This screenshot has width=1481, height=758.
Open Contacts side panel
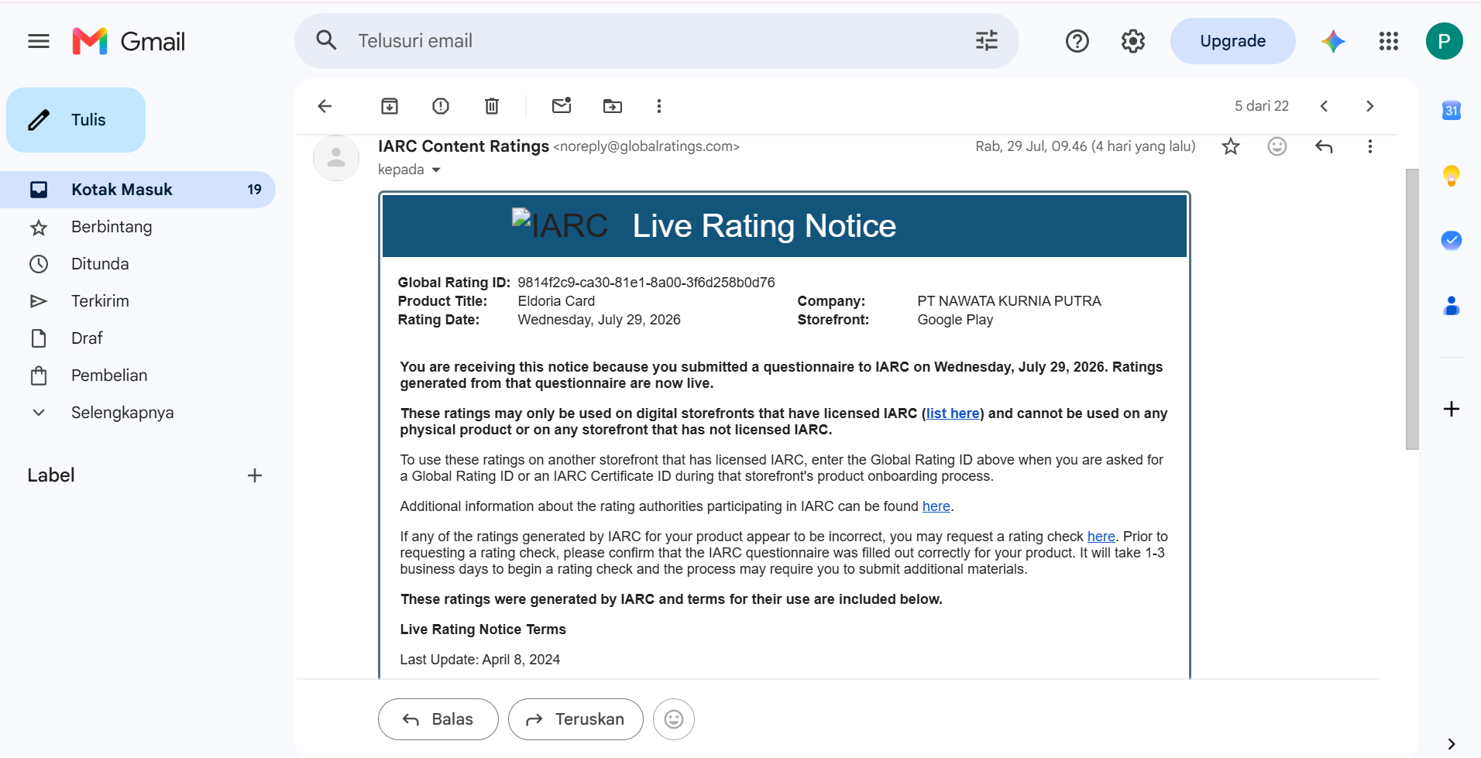click(x=1451, y=306)
